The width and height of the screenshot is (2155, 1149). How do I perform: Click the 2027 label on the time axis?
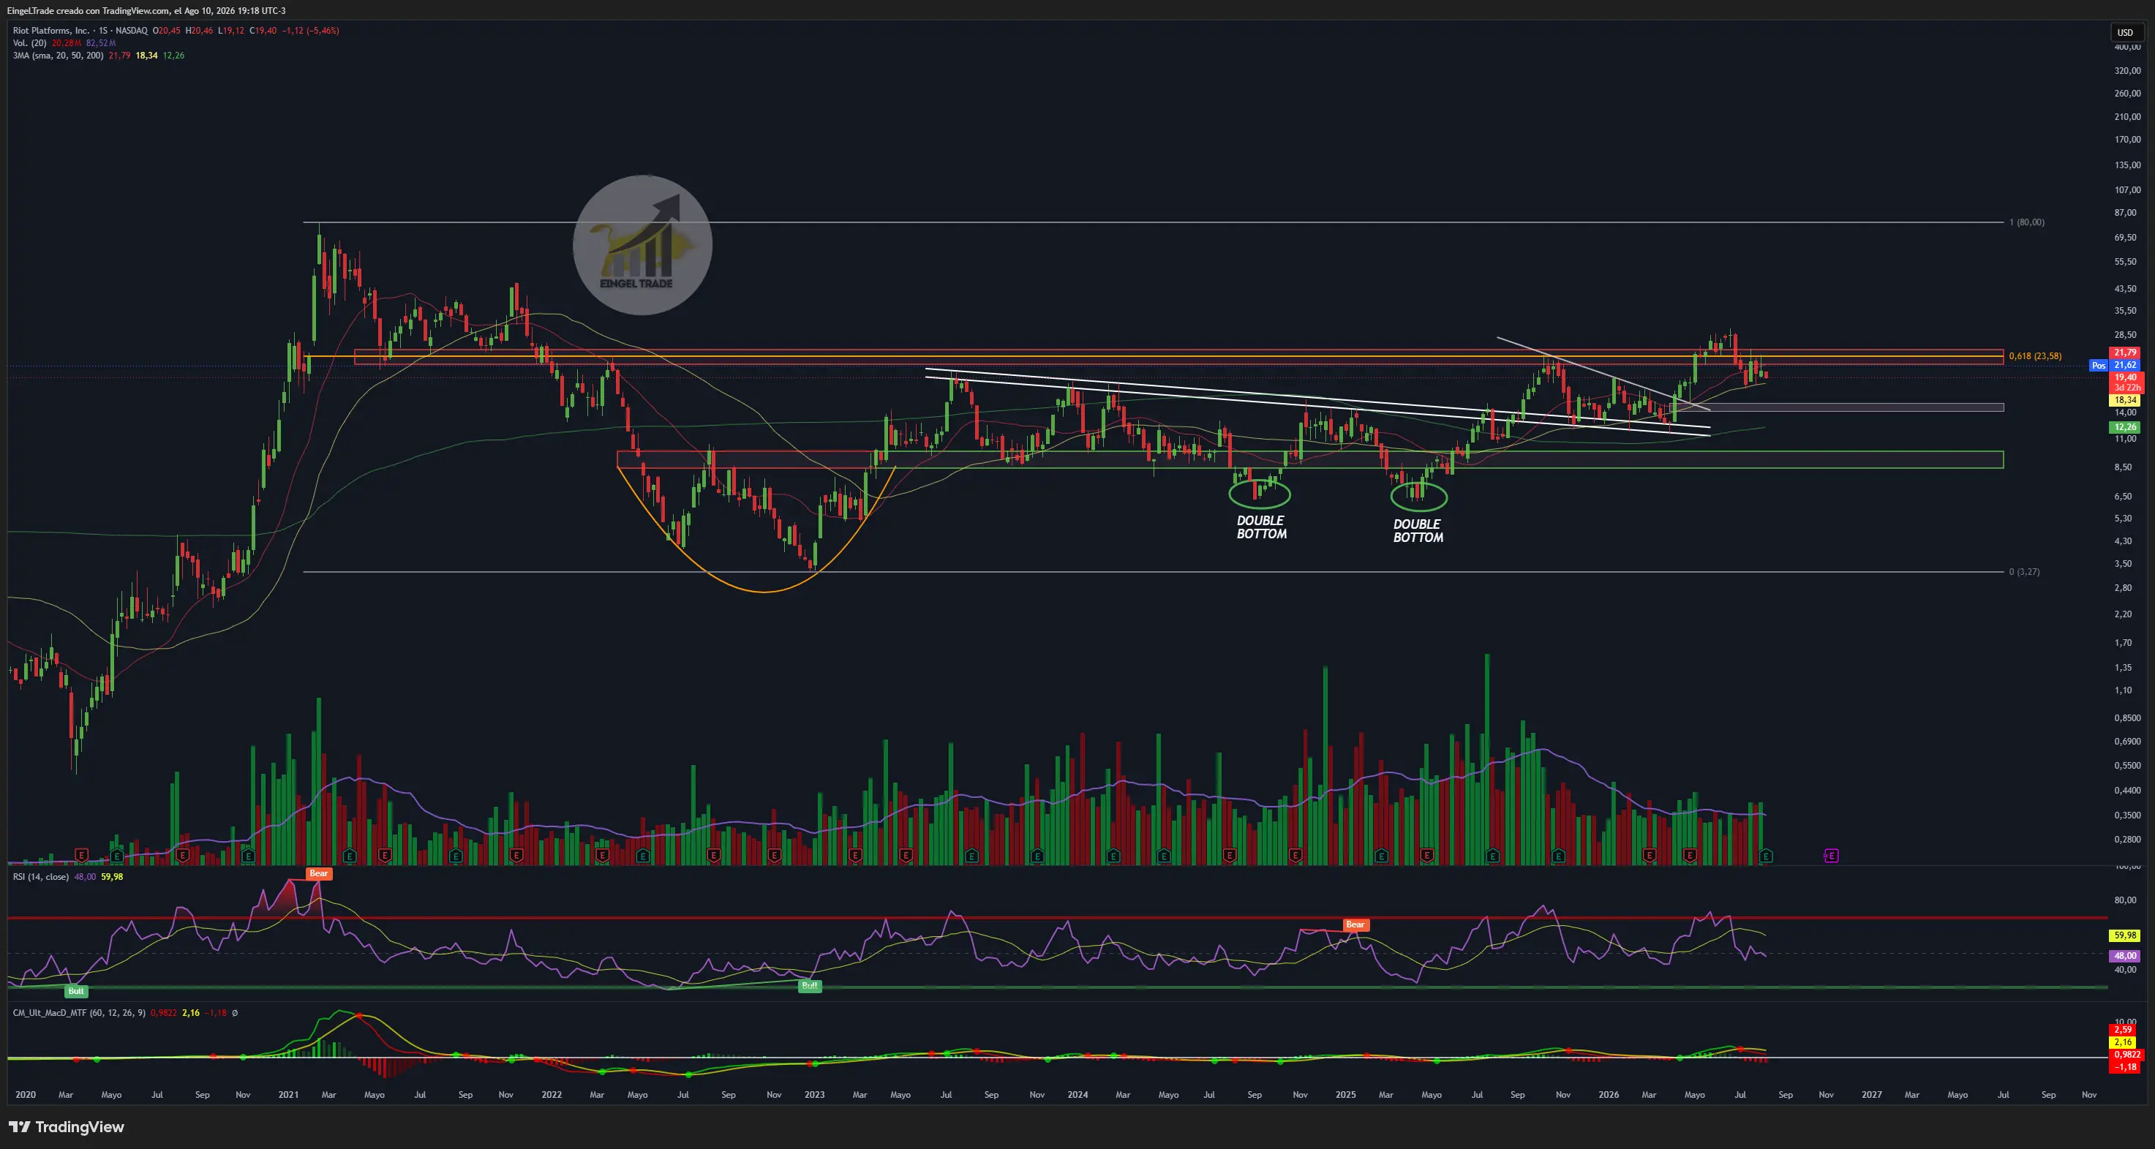[x=1871, y=1095]
